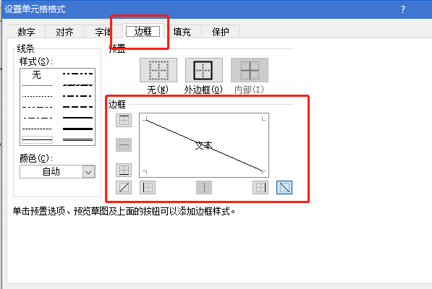
Task: Open the ? help button in title bar
Action: [x=403, y=9]
